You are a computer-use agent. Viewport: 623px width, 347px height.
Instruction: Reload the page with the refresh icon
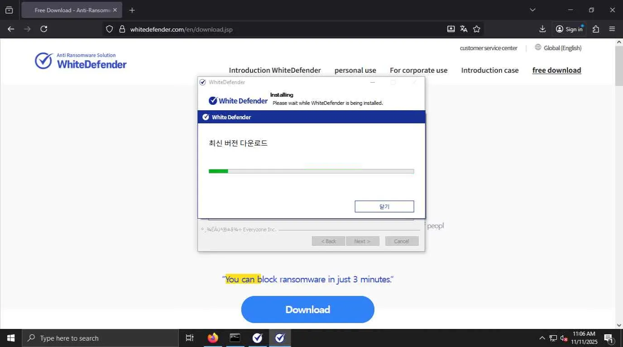[x=44, y=29]
